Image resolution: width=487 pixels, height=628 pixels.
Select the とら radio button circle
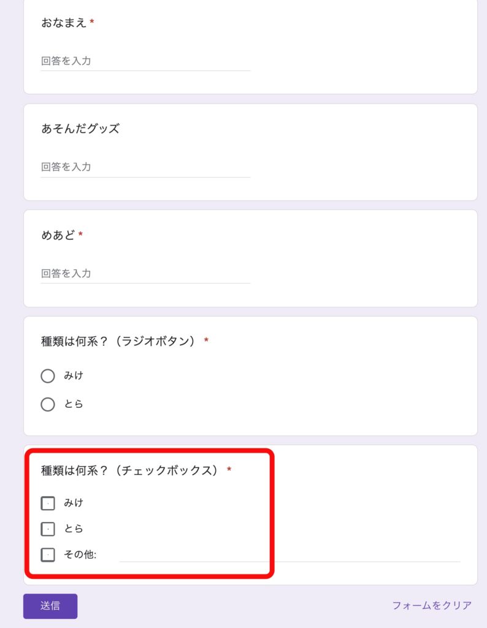coord(48,404)
